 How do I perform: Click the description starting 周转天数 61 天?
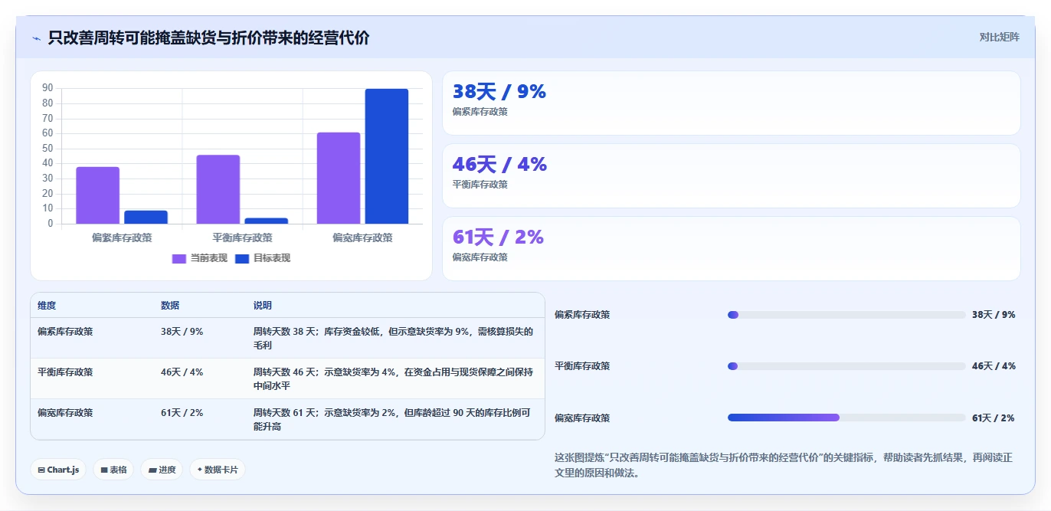(392, 420)
